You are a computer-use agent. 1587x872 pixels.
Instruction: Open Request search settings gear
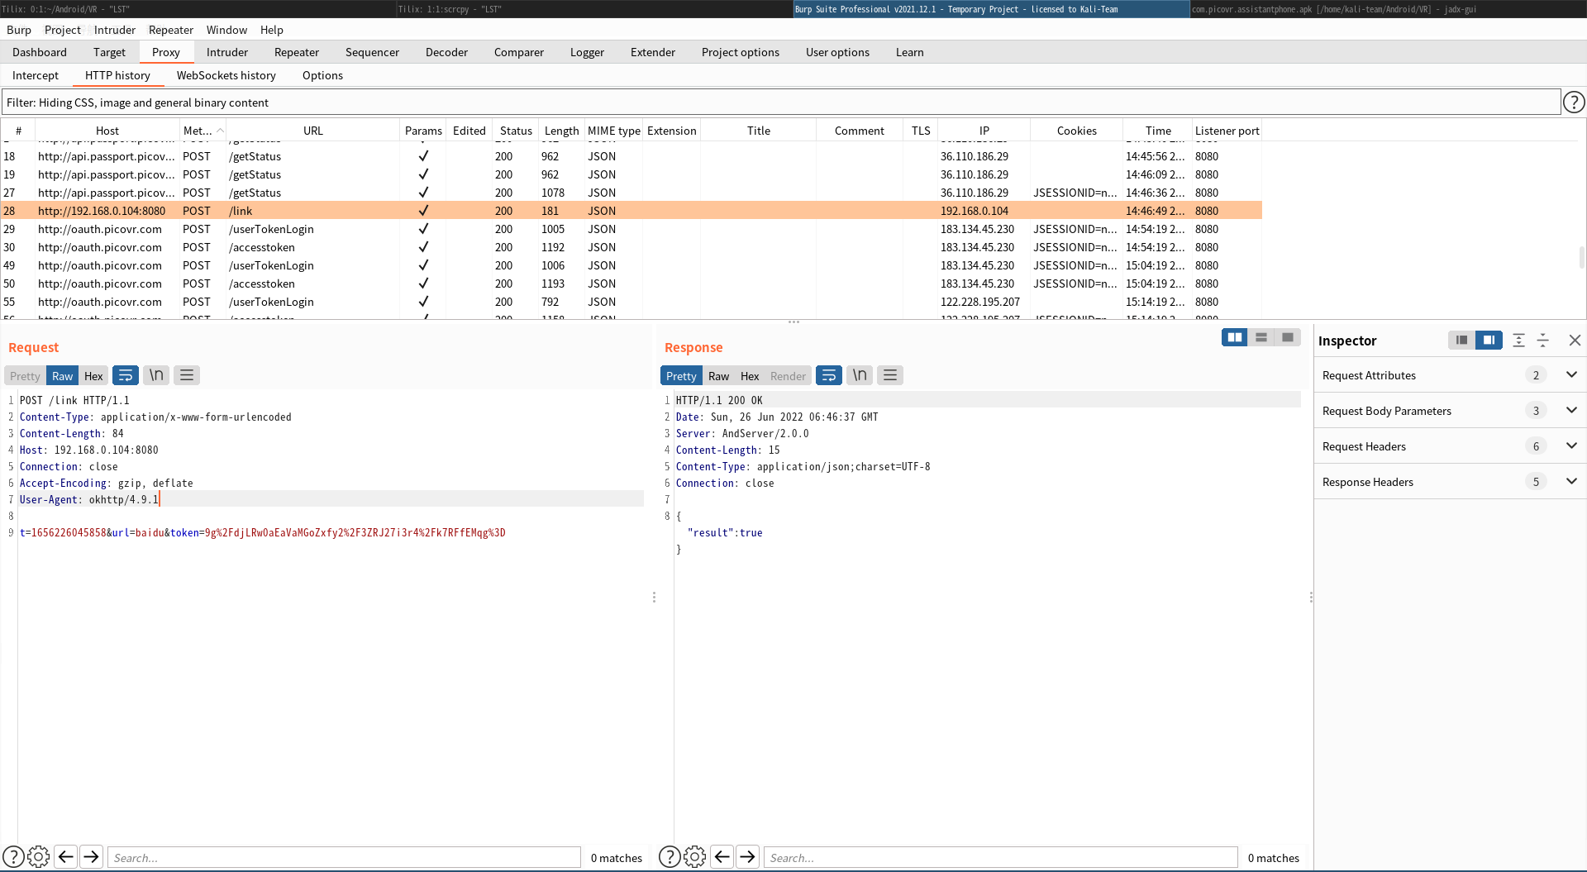tap(39, 857)
